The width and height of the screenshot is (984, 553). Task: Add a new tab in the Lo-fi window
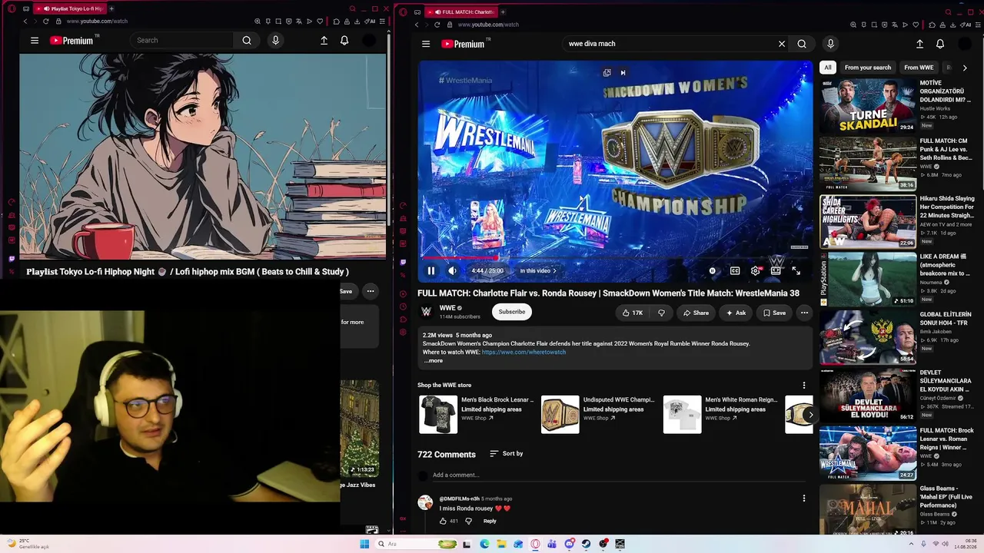coord(111,8)
